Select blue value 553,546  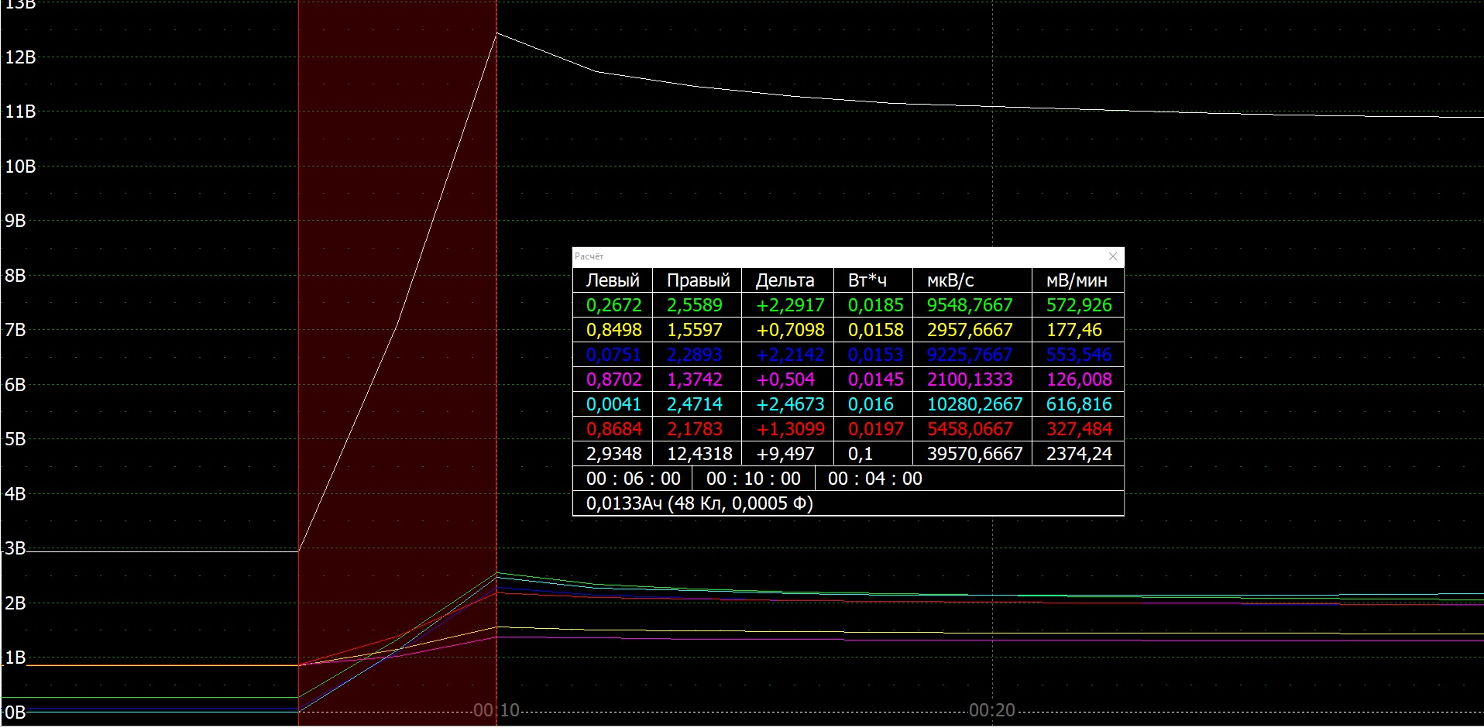tap(1079, 355)
